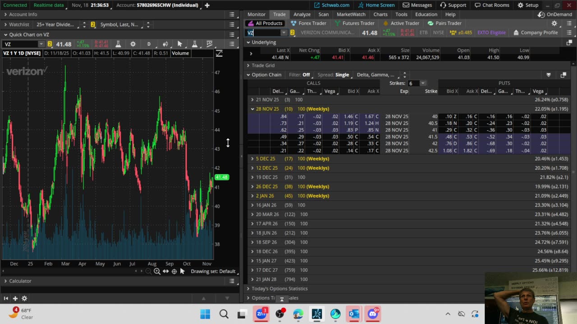The height and width of the screenshot is (324, 577).
Task: Toggle the price axis scale icon above chart
Action: (x=219, y=54)
